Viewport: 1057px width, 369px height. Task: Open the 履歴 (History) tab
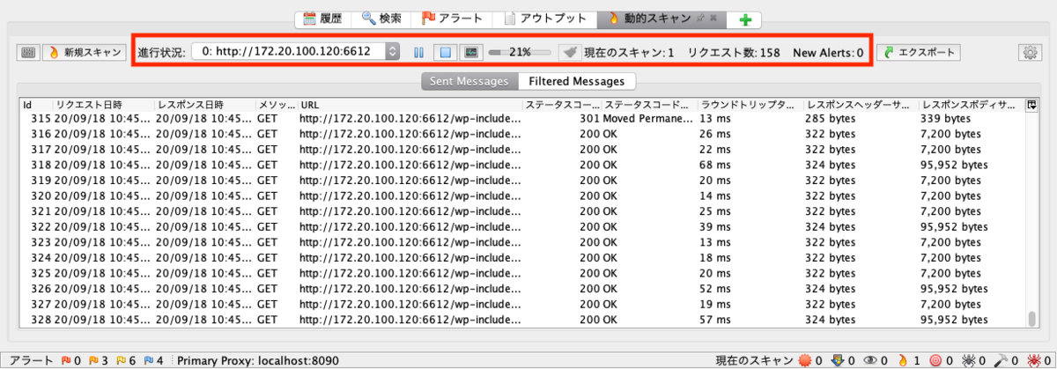323,18
